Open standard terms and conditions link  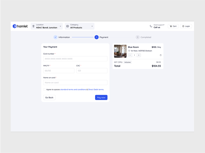[x=73, y=90]
